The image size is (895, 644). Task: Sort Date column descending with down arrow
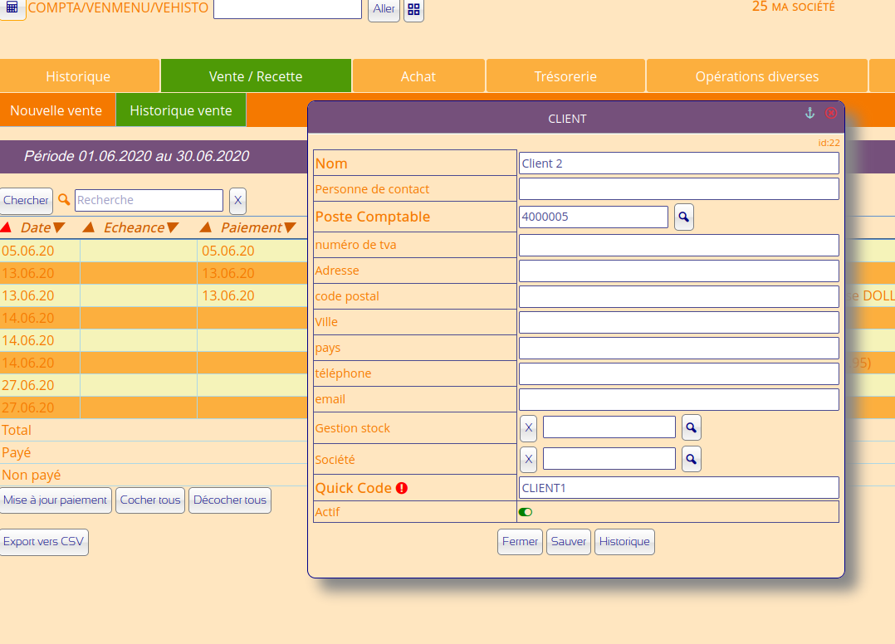point(59,227)
